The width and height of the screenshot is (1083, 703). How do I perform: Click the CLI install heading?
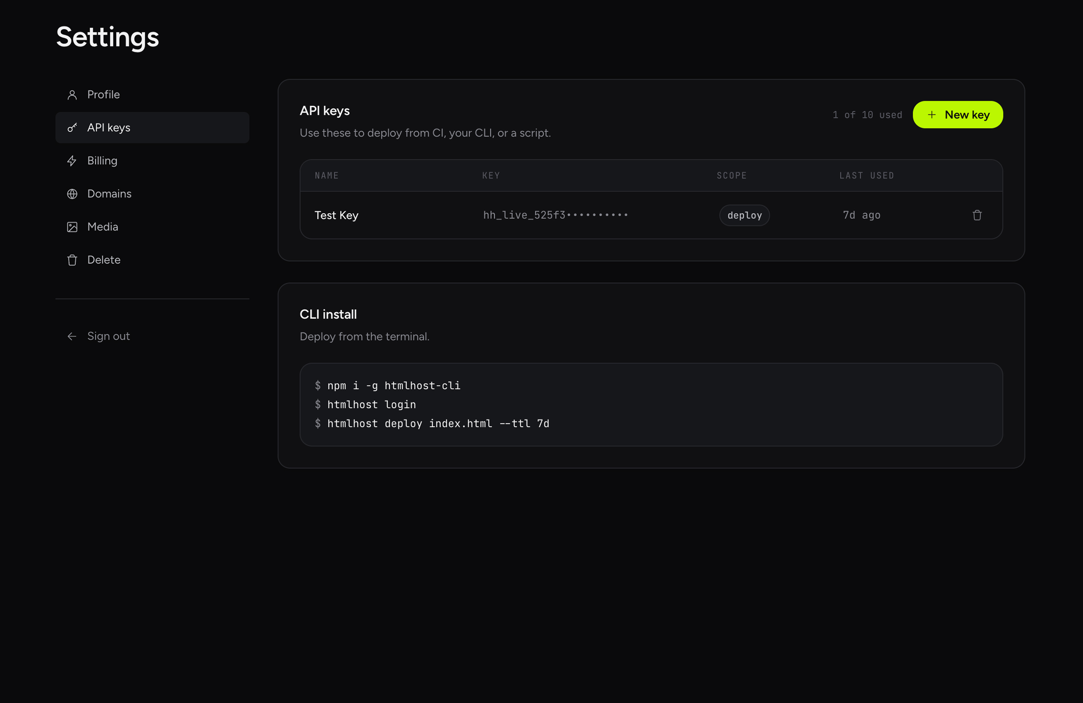coord(328,314)
